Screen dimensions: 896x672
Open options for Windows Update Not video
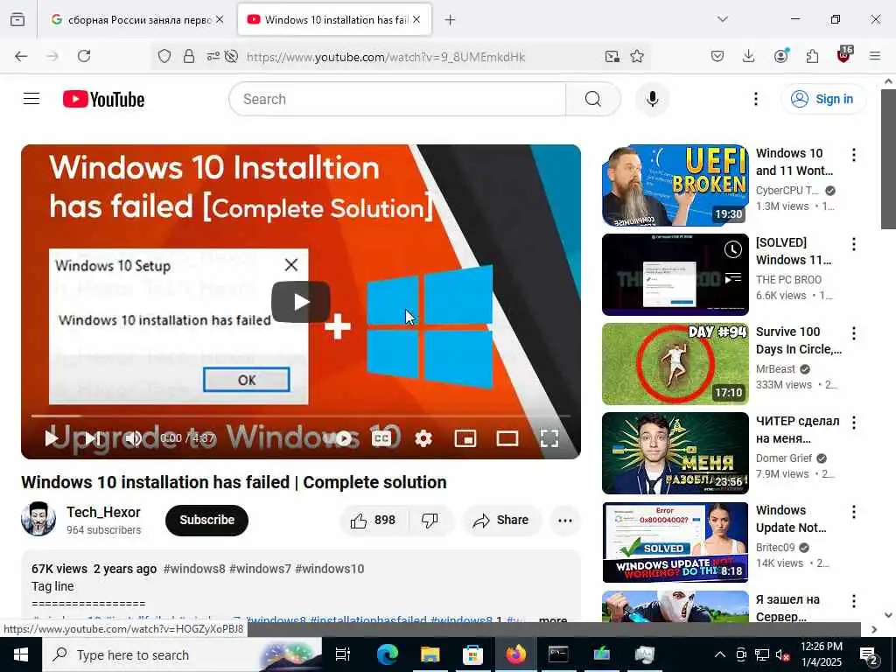pos(853,511)
